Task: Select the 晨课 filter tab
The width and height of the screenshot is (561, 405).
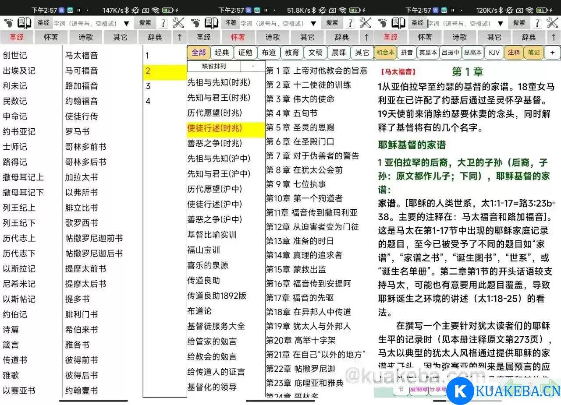Action: tap(339, 53)
